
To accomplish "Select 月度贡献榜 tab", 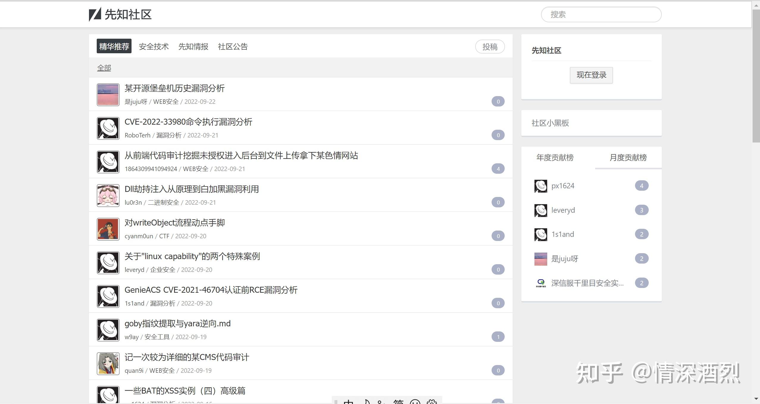I will [628, 157].
